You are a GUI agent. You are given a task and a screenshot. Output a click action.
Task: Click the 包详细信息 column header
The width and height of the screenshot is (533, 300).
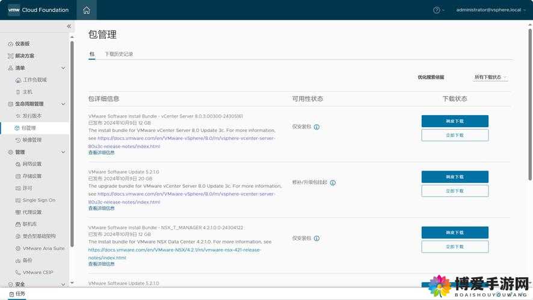coord(103,98)
